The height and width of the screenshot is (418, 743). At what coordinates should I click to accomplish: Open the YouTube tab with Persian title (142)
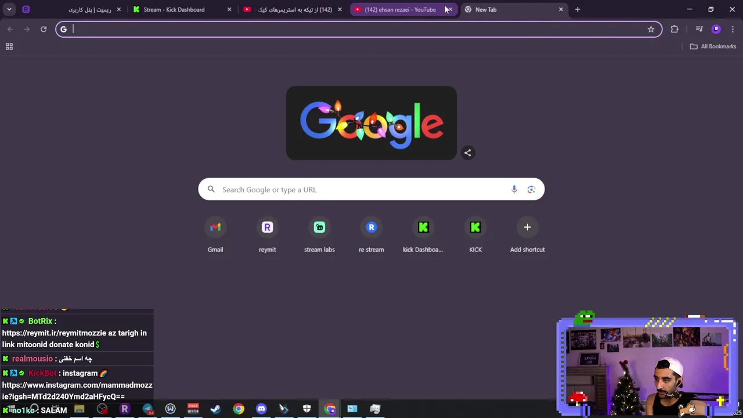(293, 9)
